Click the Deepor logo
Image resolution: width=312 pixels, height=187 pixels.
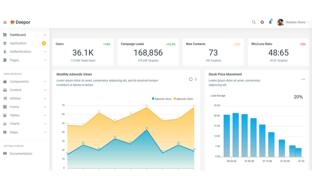click(x=20, y=22)
